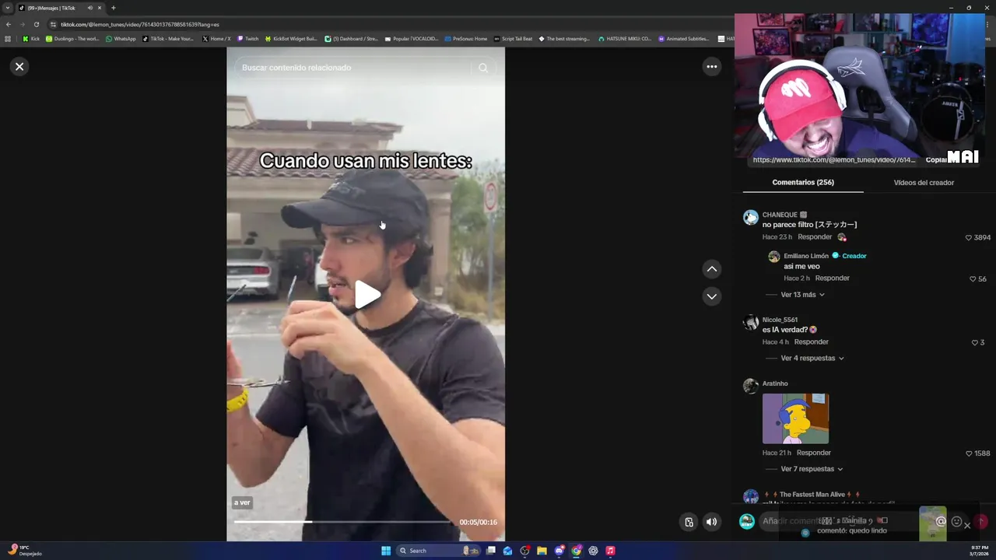
Task: Open the Aratinho username link
Action: click(x=775, y=383)
